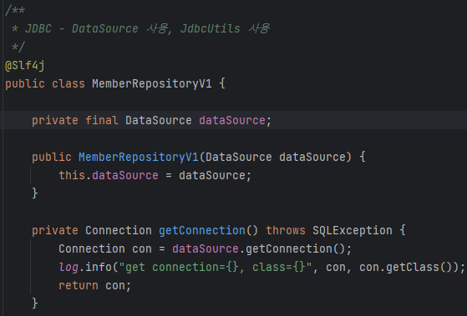Click constructor parameter 'DataSource dataSource'
The height and width of the screenshot is (316, 467).
[x=276, y=157]
